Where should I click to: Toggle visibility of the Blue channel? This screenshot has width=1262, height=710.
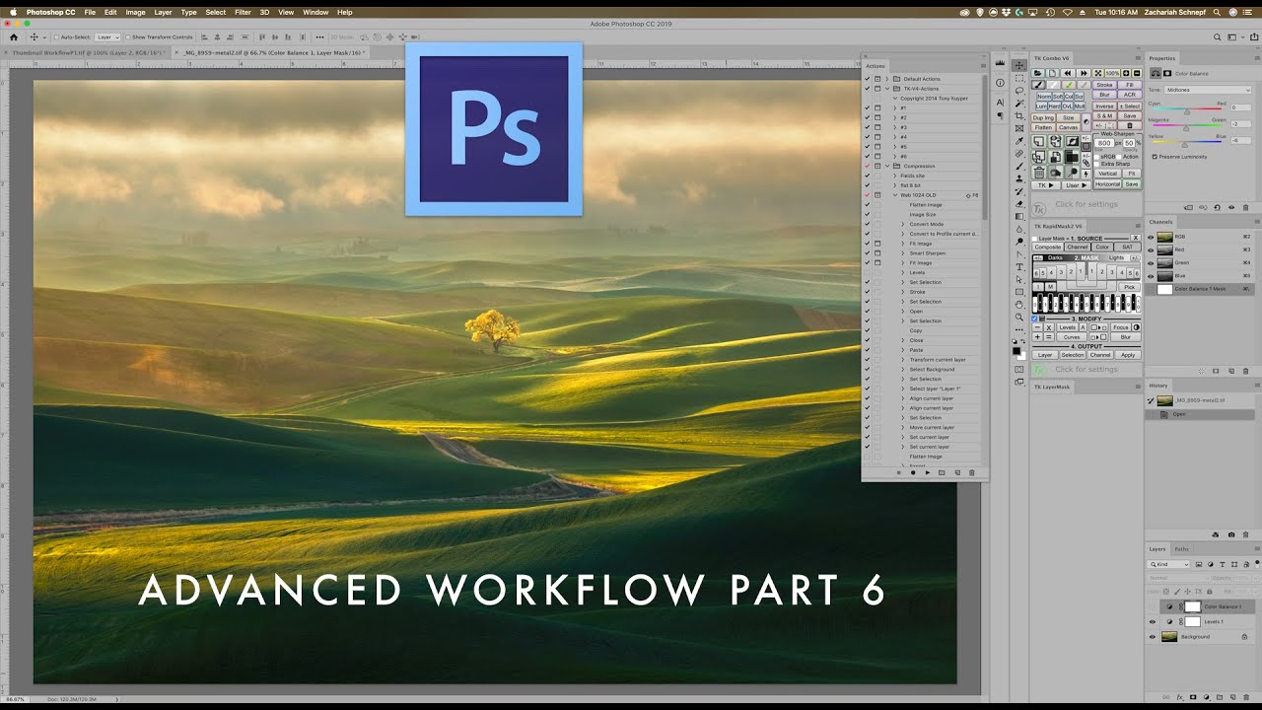coord(1151,275)
